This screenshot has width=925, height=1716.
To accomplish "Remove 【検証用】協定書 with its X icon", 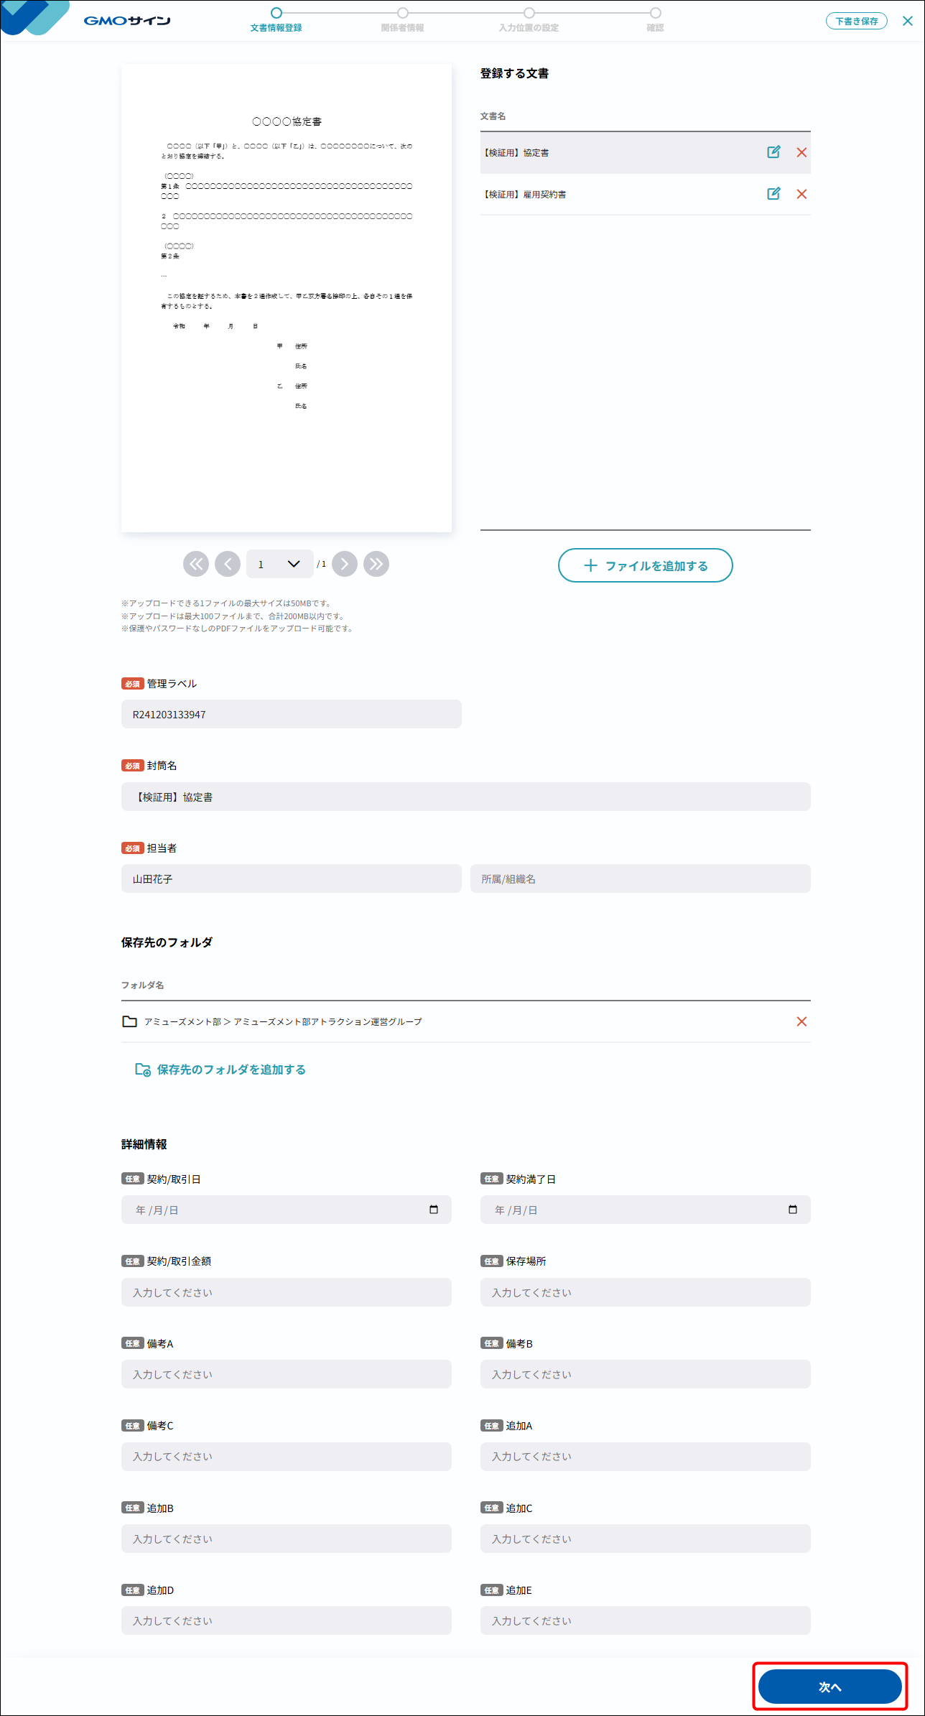I will 801,152.
